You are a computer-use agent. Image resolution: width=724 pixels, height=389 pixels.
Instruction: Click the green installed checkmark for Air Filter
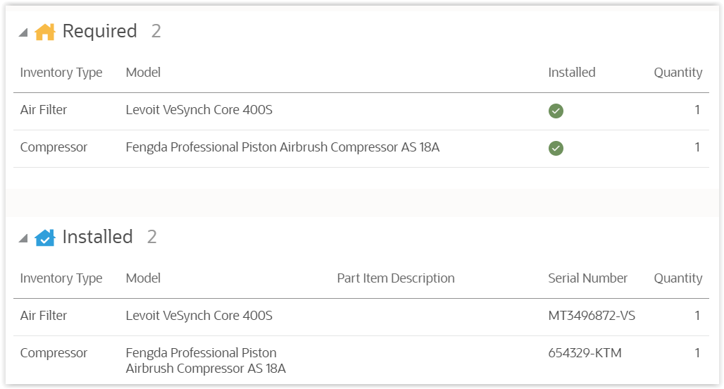pyautogui.click(x=556, y=111)
